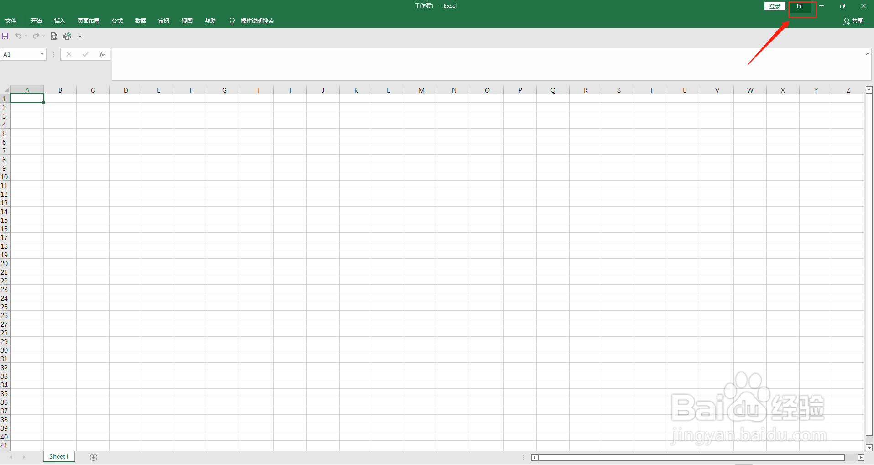Open the Name Box dropdown arrow

(x=42, y=54)
